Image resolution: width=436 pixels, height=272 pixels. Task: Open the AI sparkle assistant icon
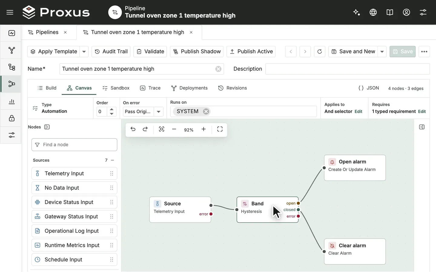(356, 12)
